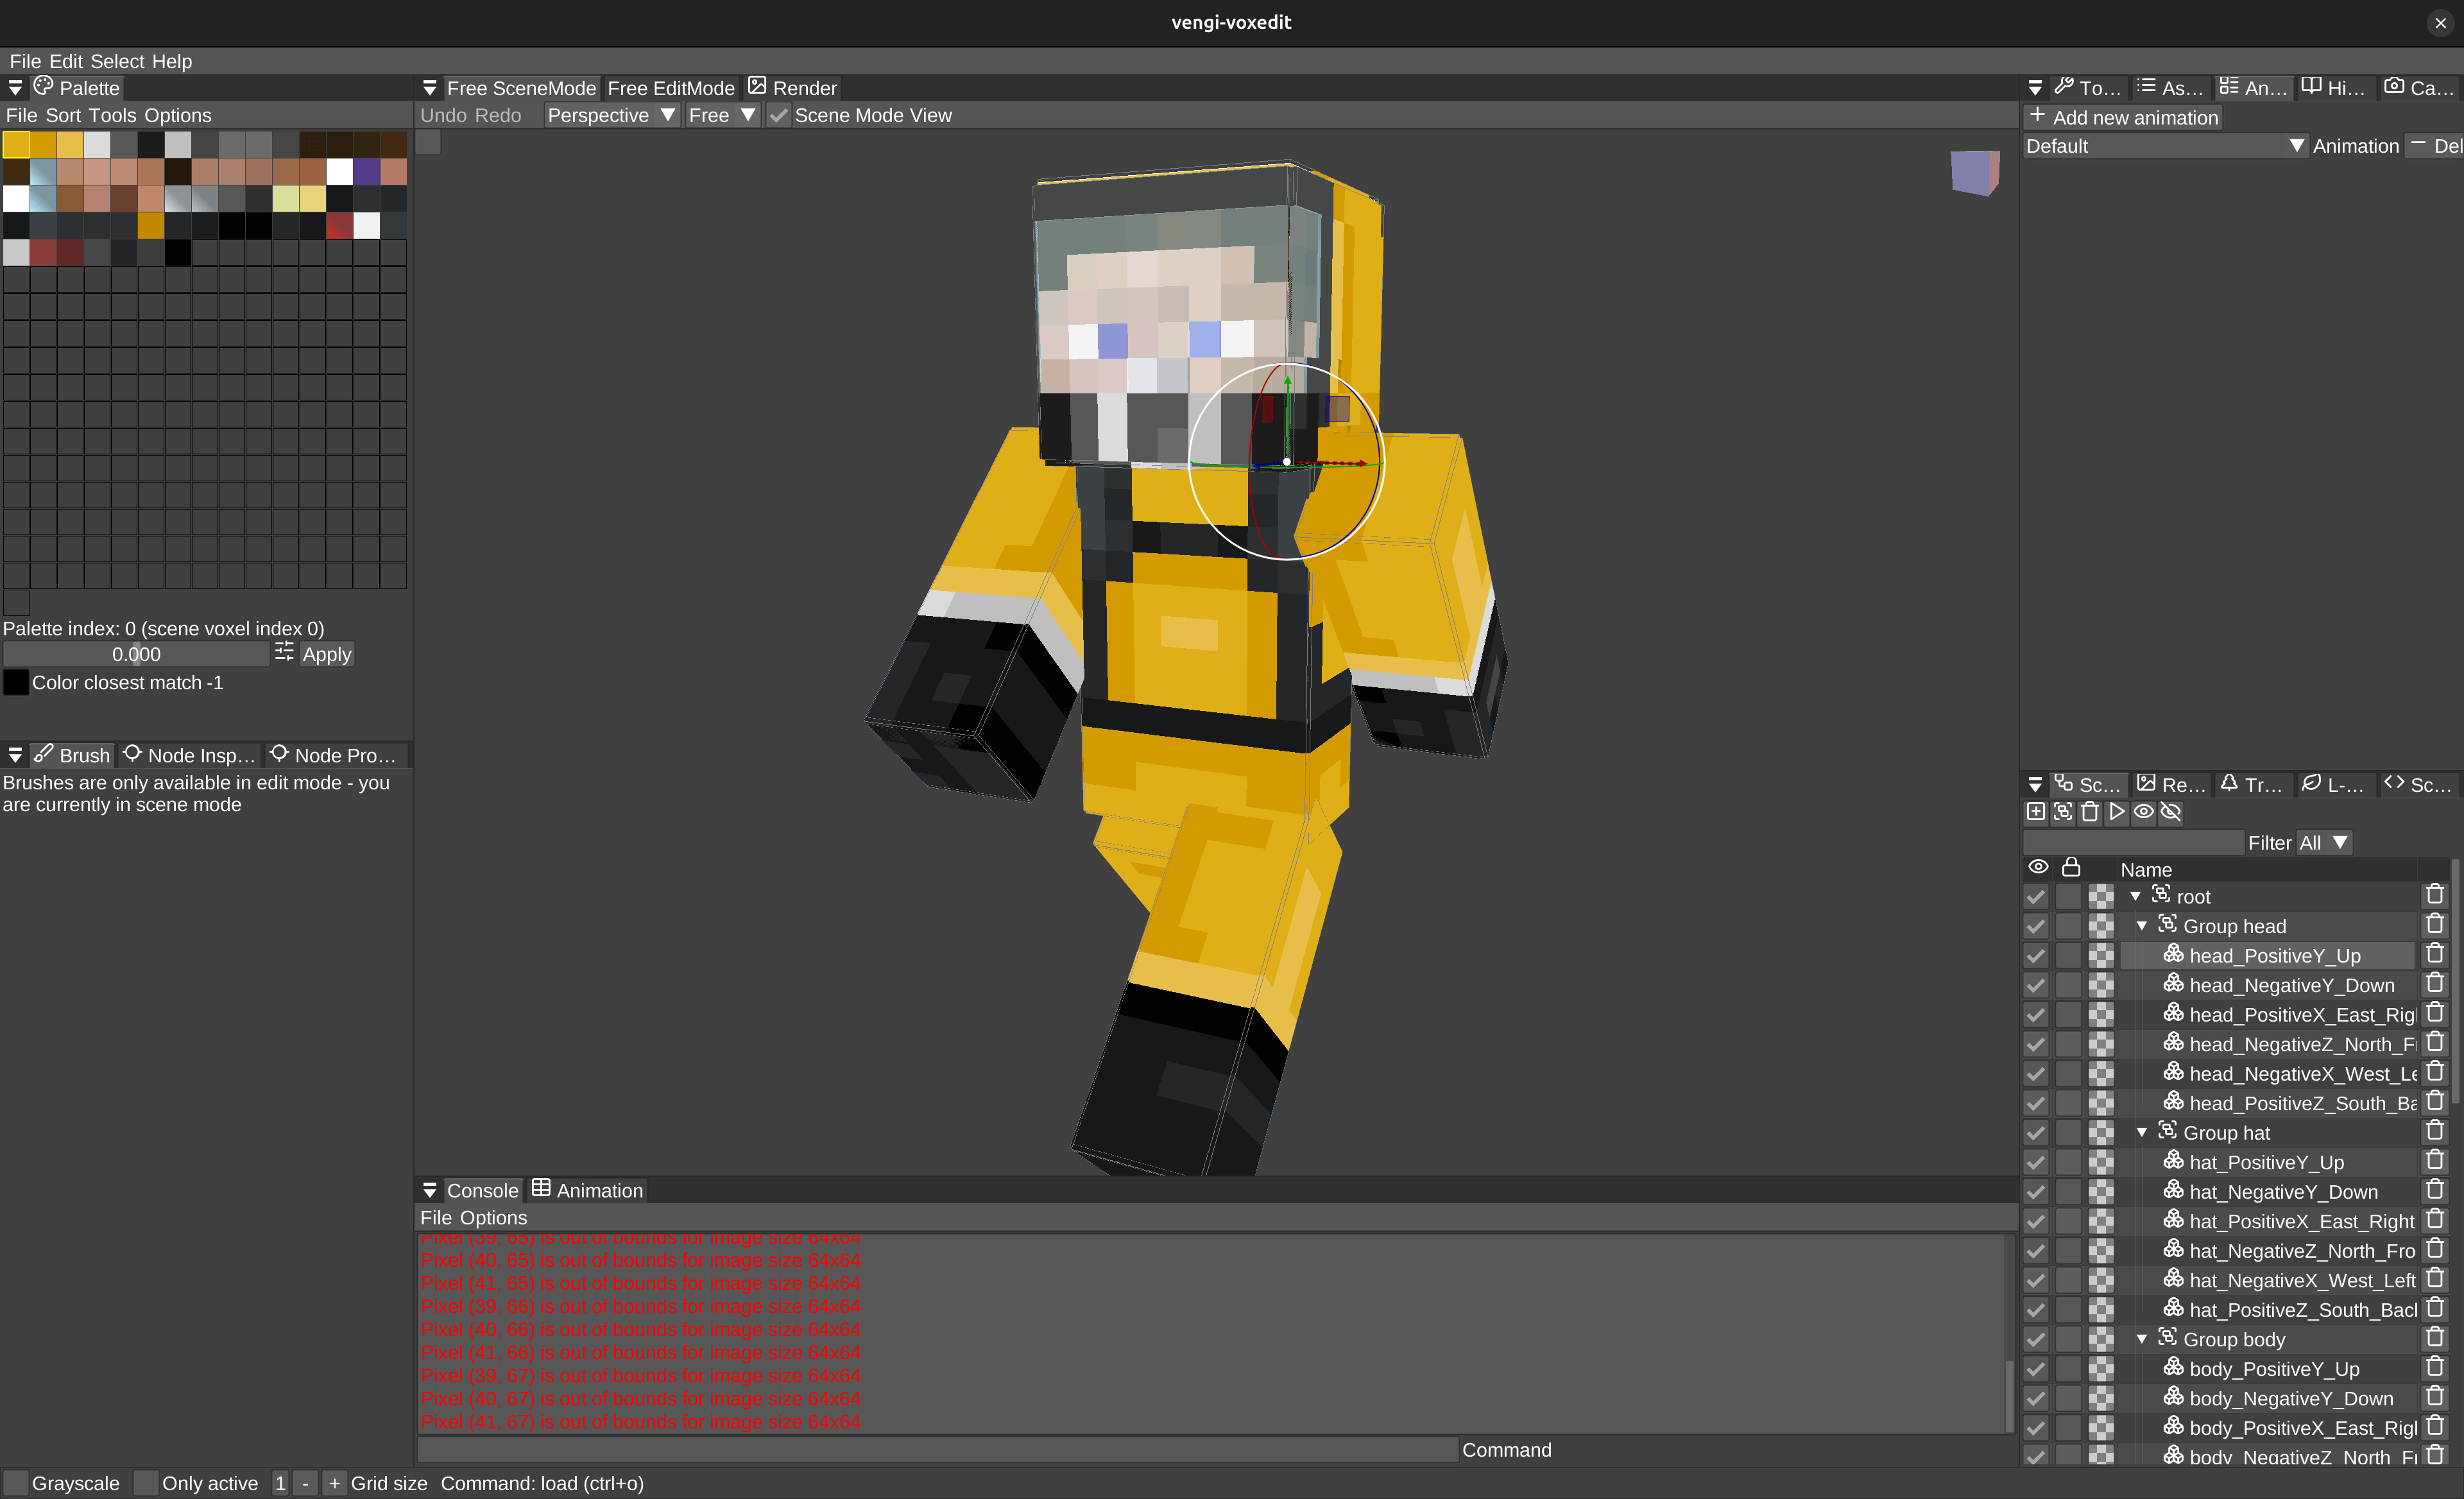Switch to the Free EditMode tab
This screenshot has height=1499, width=2464.
pyautogui.click(x=670, y=88)
